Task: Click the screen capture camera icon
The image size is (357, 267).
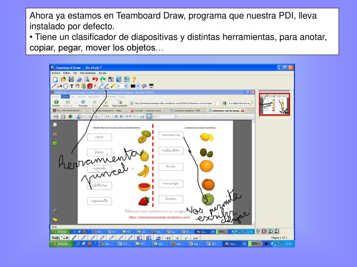Action: pos(111,79)
